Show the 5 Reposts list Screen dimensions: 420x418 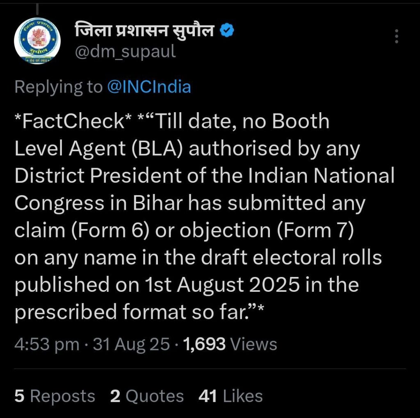[55, 396]
